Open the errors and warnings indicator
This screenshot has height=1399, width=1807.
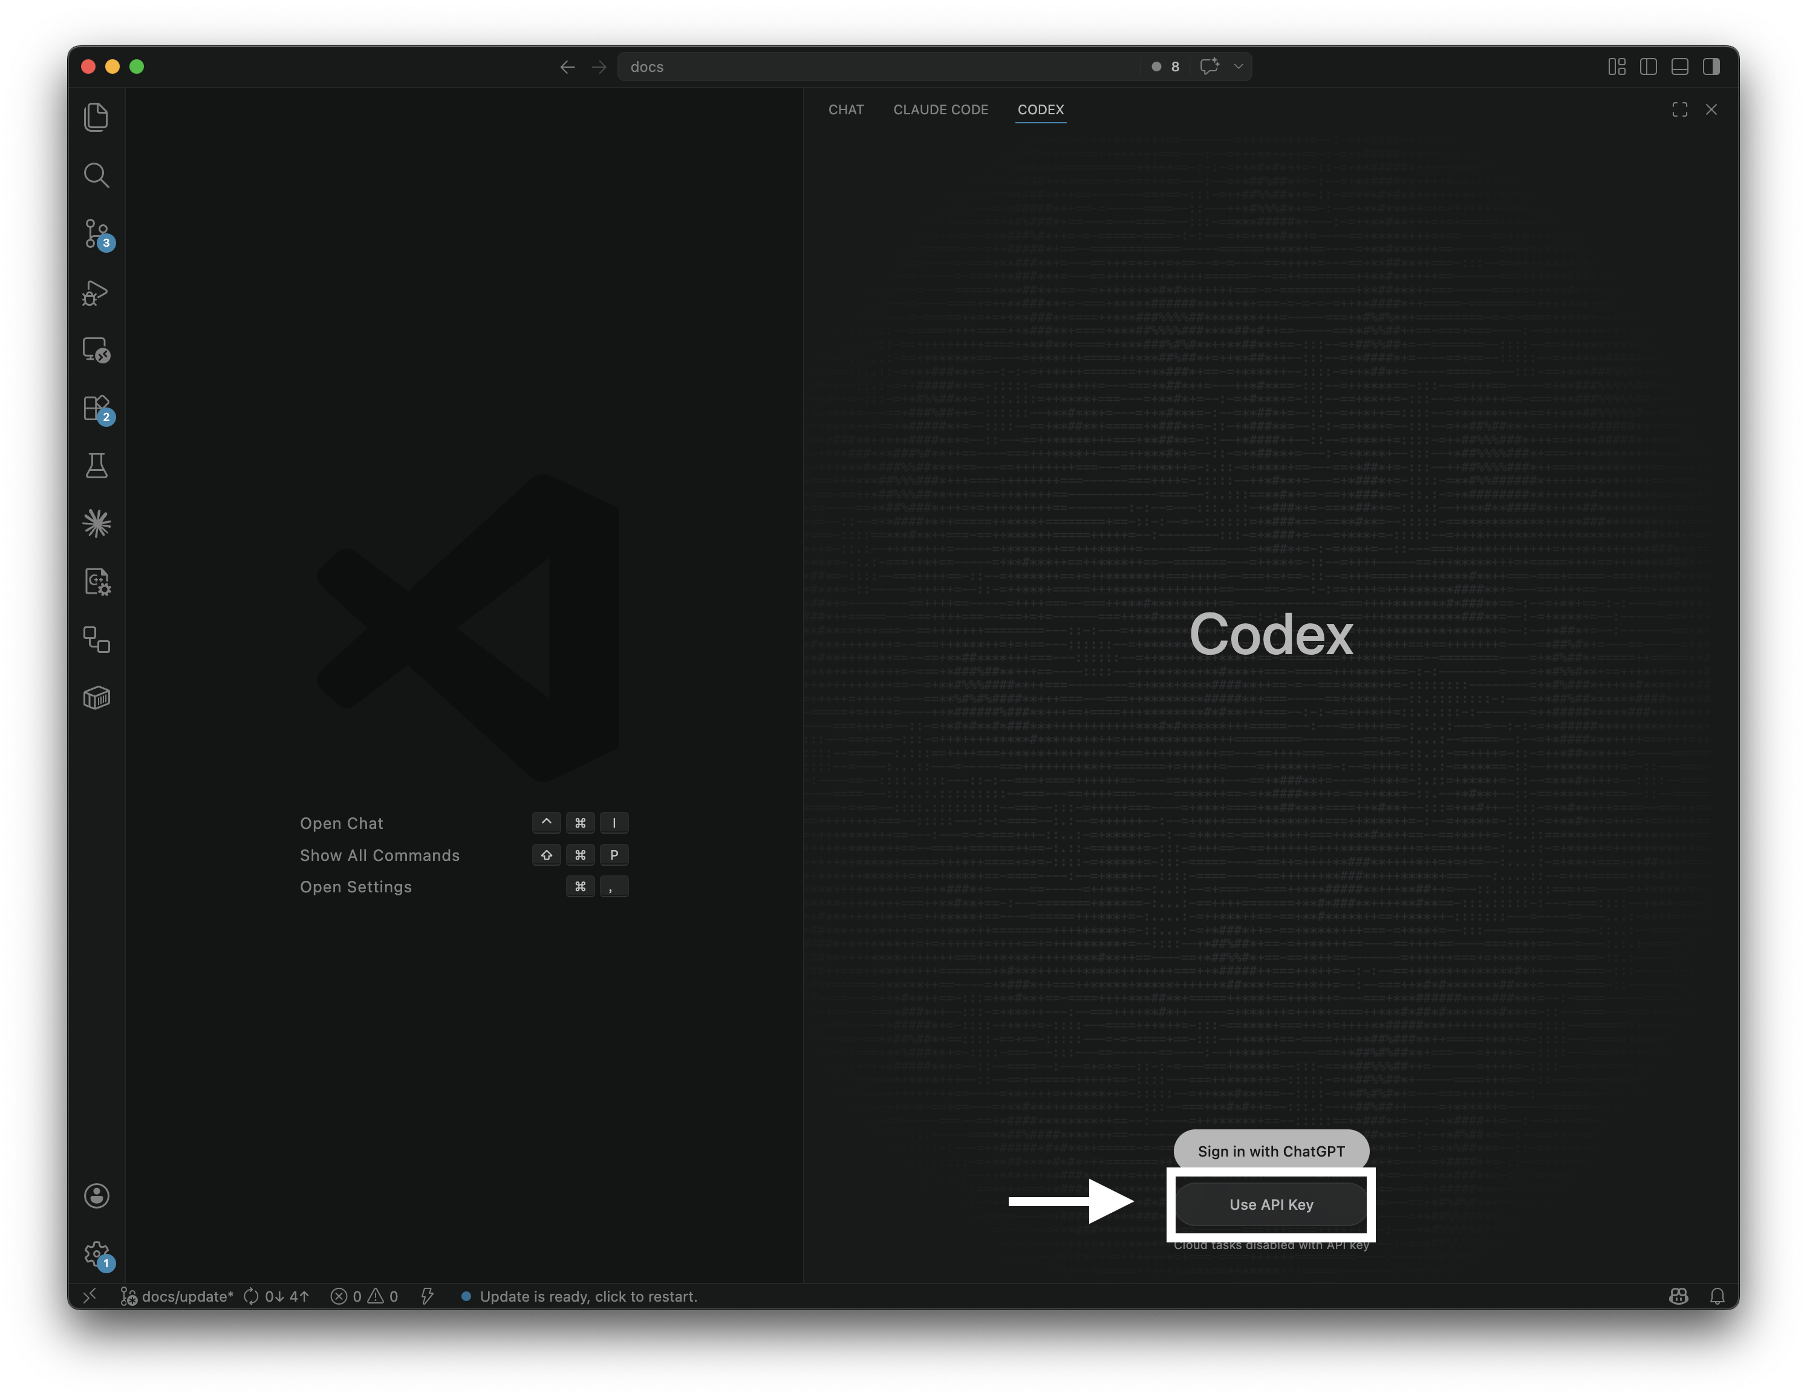(364, 1296)
